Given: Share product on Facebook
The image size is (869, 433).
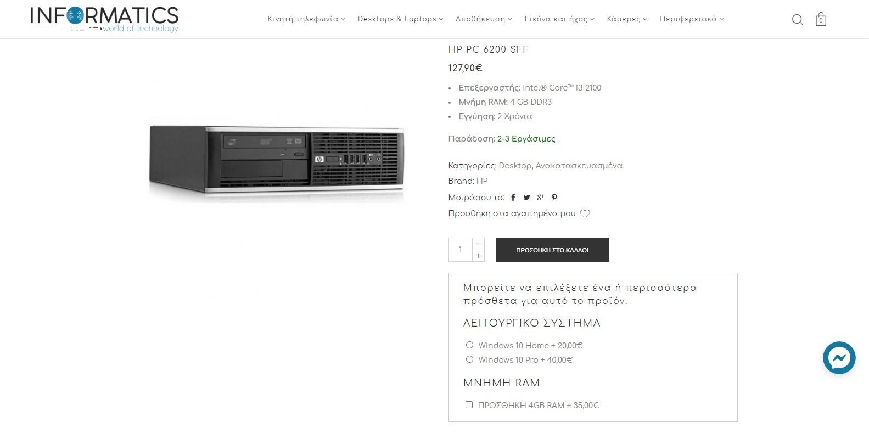Looking at the screenshot, I should [x=513, y=198].
